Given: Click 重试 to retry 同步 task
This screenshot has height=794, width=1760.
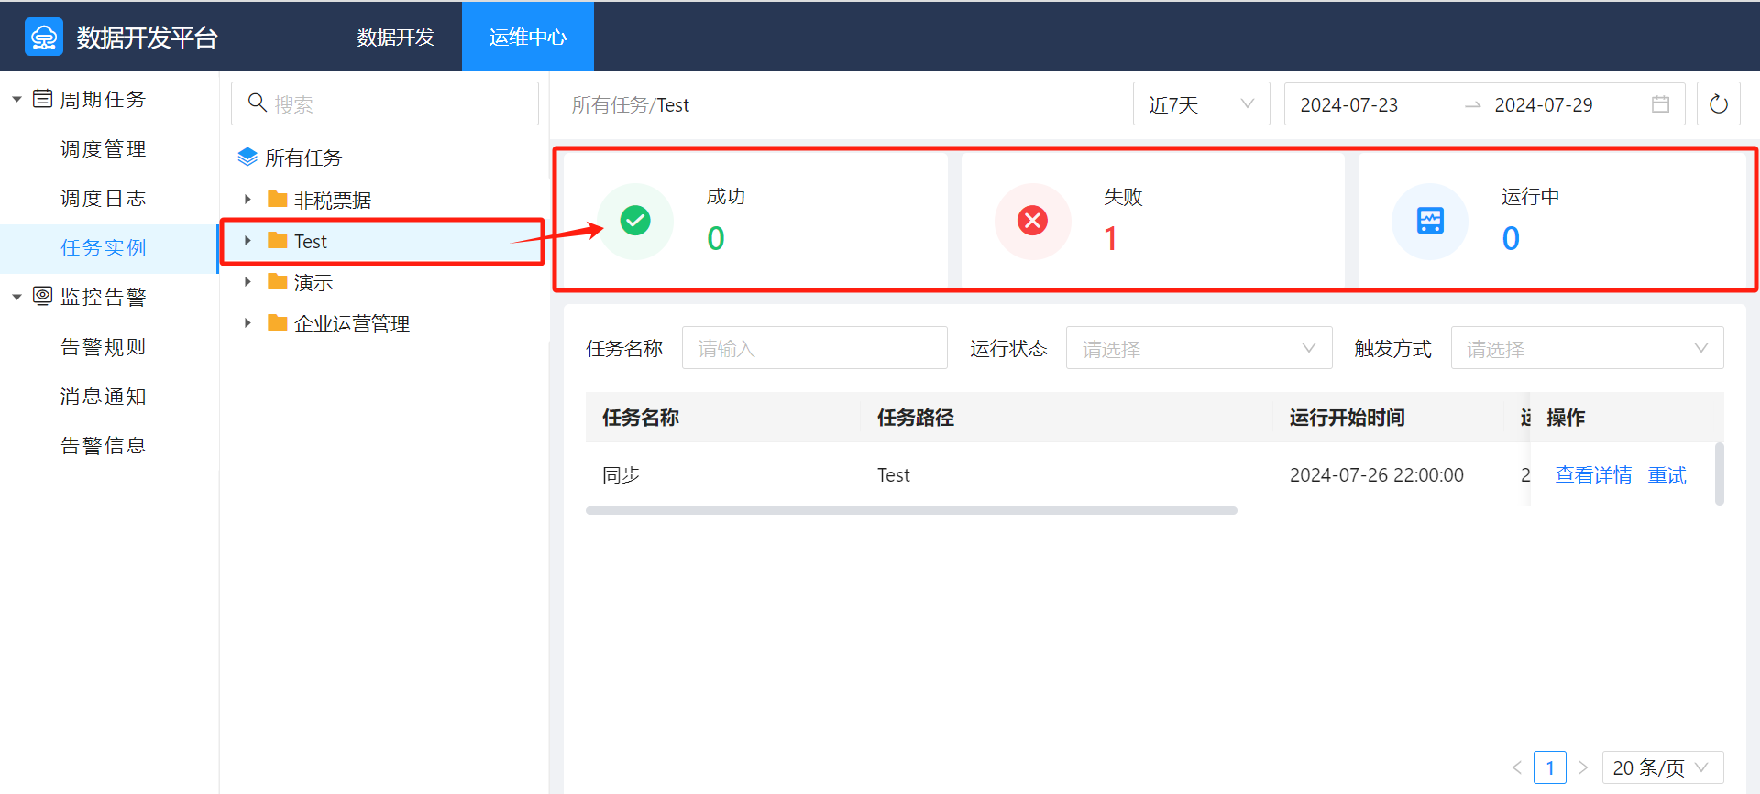Looking at the screenshot, I should (x=1666, y=474).
